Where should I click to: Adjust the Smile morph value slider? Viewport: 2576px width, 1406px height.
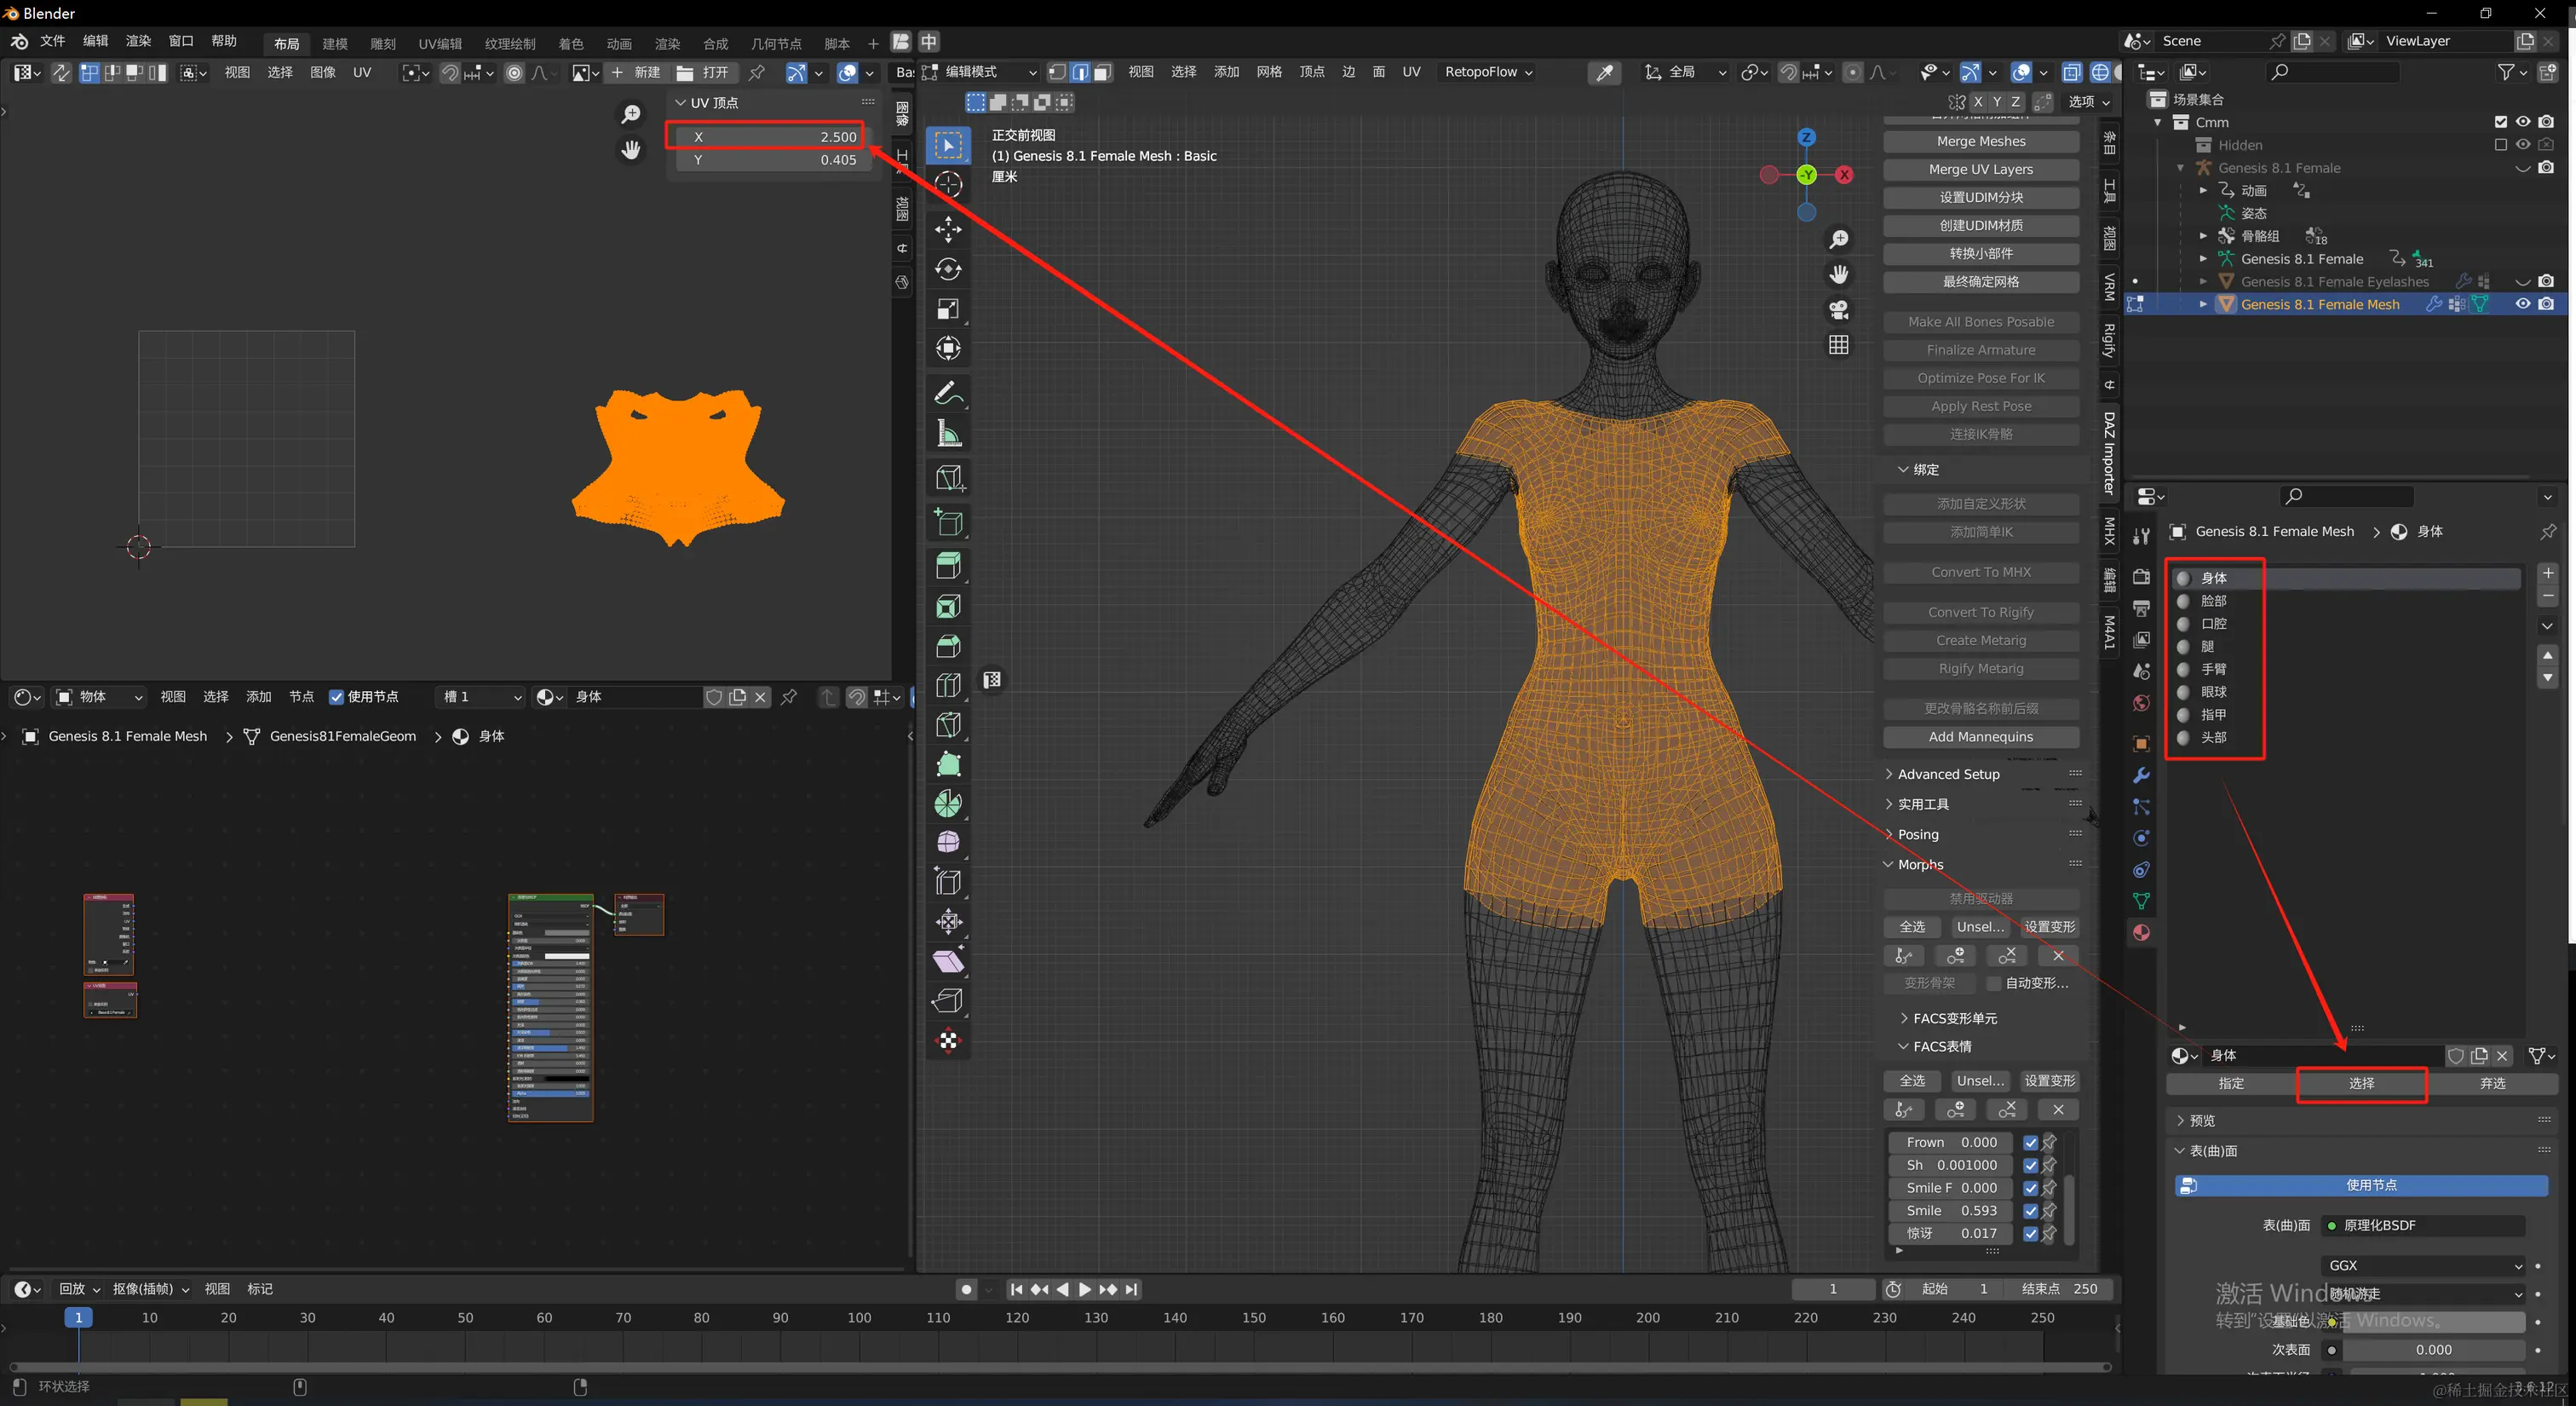pos(1950,1210)
